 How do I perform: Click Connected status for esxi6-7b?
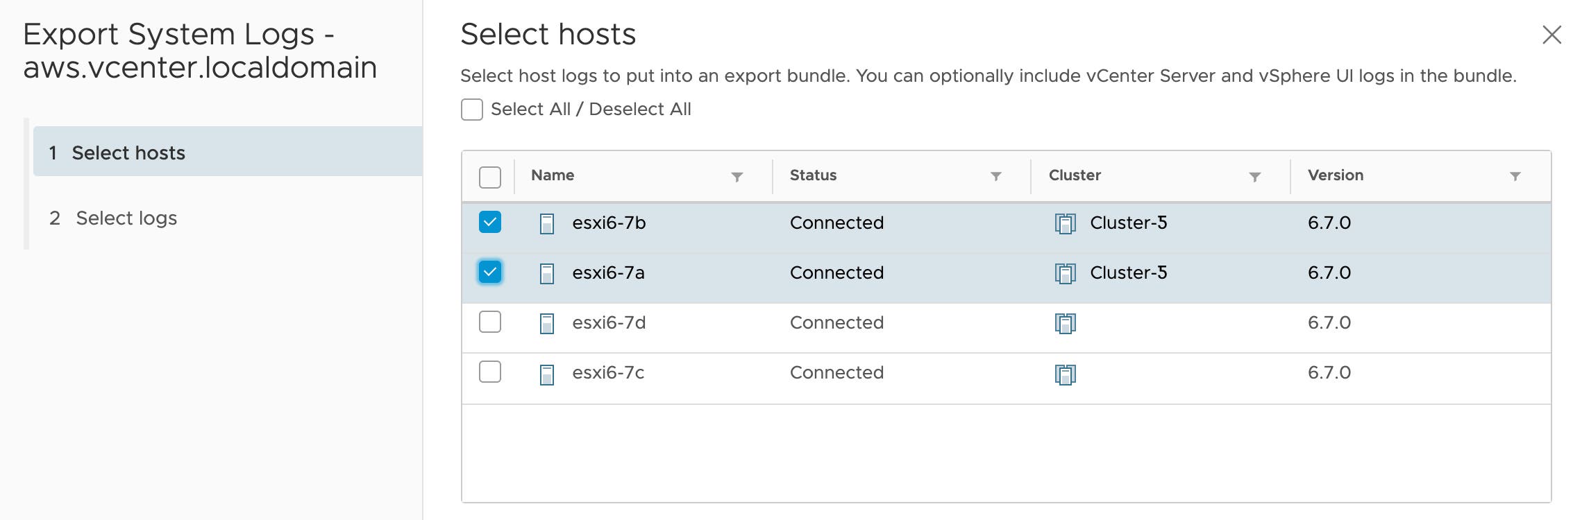836,223
